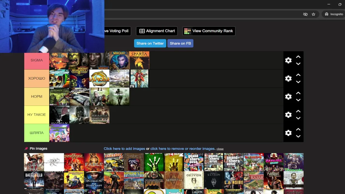Click the 'Click here to add images' link
This screenshot has width=345, height=194.
coord(124,149)
